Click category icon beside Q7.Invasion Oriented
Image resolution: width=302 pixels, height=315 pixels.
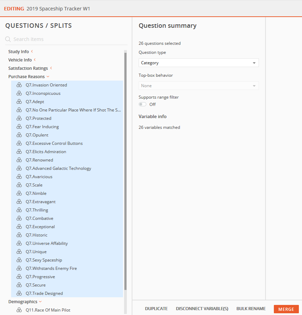[19, 85]
